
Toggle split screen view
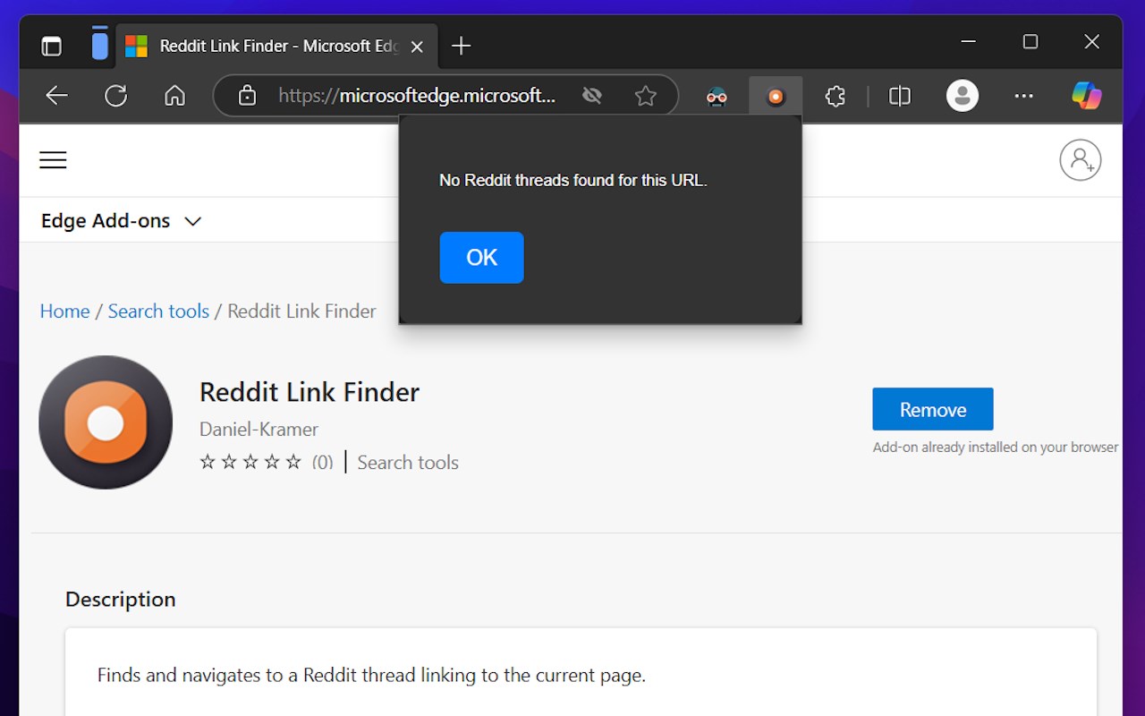click(900, 96)
